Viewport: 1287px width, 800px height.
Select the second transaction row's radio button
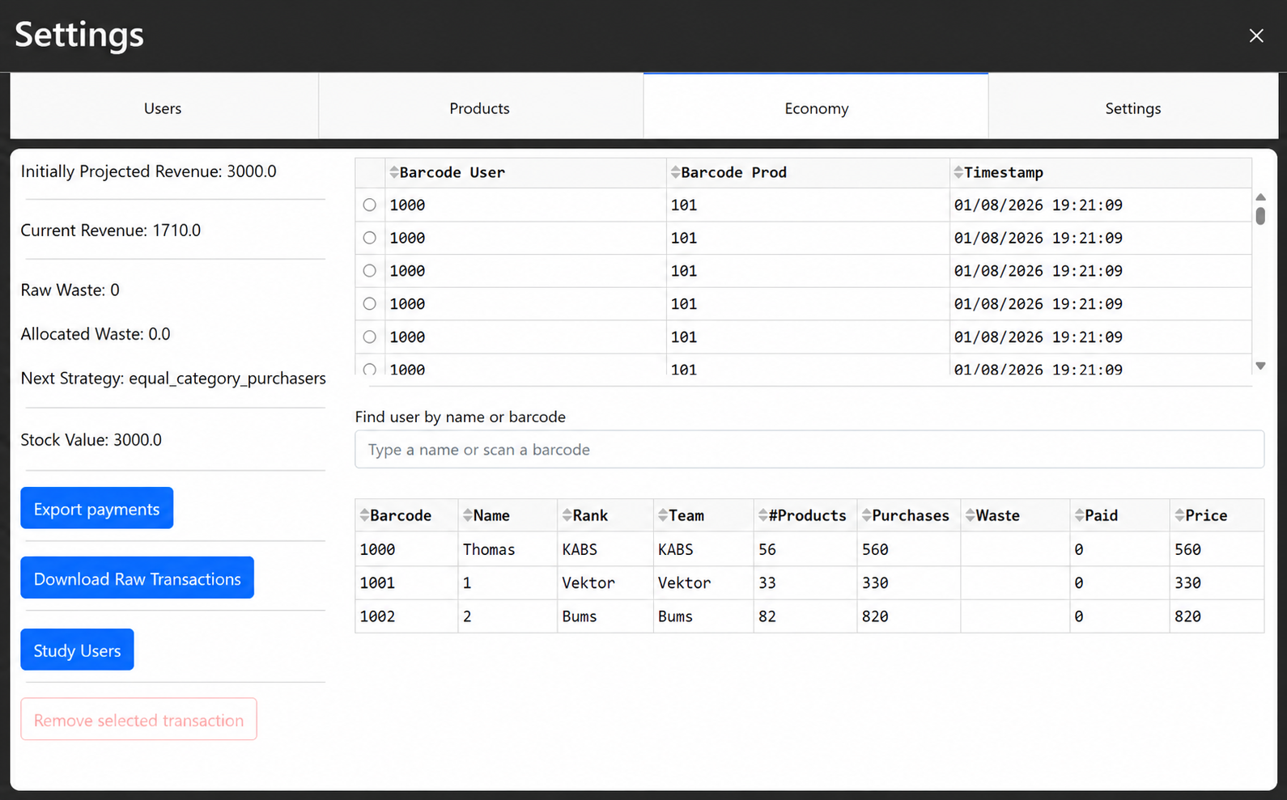[370, 238]
